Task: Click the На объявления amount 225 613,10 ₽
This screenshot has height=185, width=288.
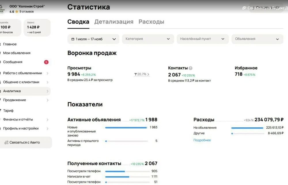Action: coord(275,127)
